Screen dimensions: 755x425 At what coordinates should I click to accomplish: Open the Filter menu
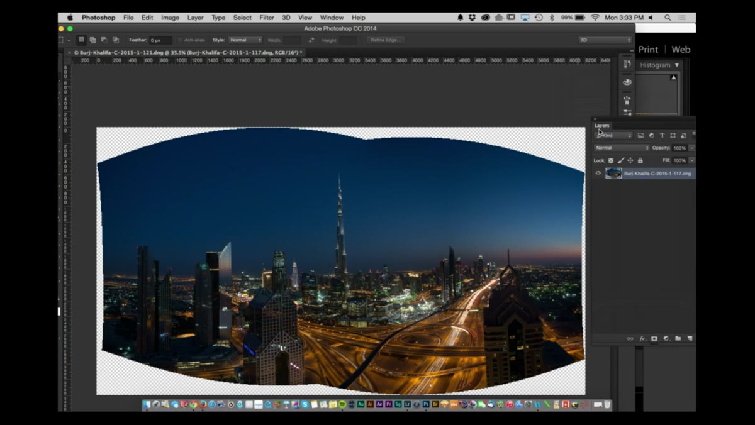(x=267, y=18)
